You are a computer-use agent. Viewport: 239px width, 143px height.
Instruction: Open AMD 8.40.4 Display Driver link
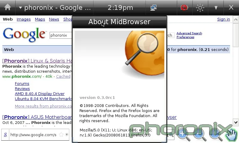(x=40, y=94)
